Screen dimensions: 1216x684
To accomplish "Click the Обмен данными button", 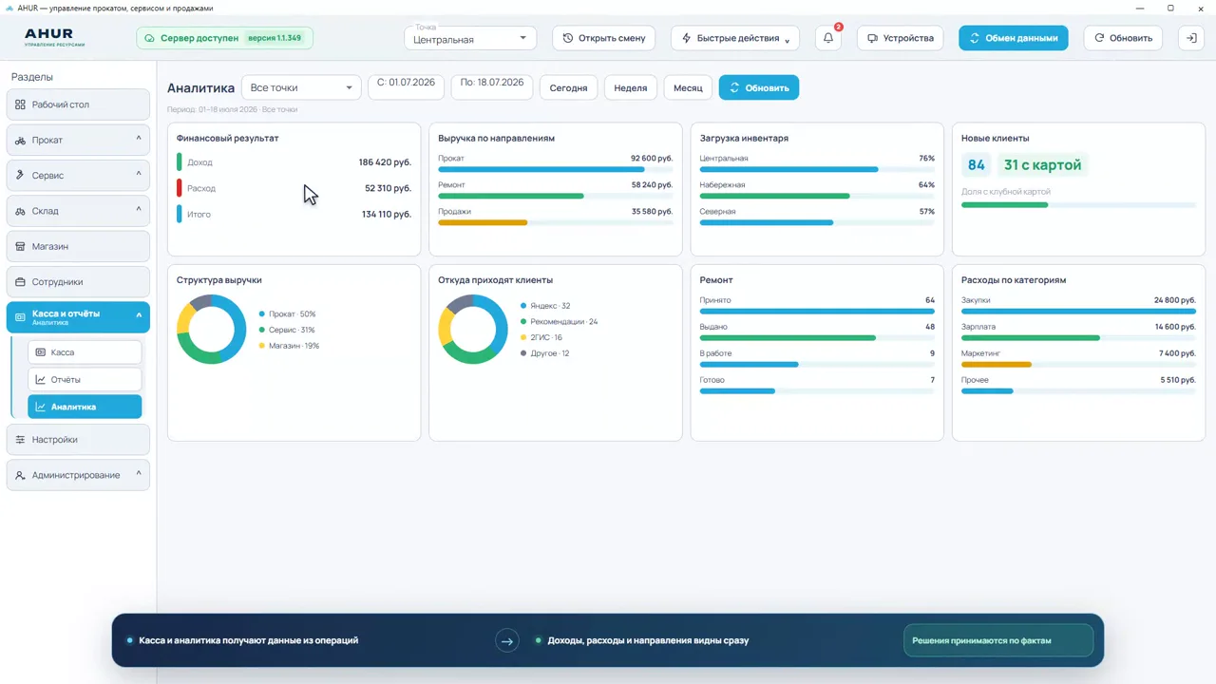I will 1014,38.
